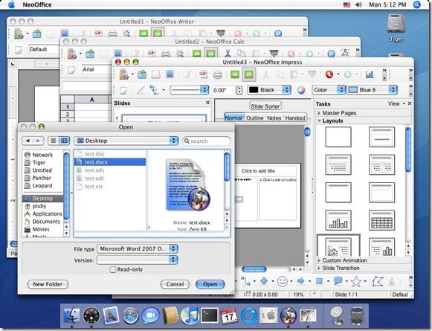
Task: Open the Black line color dropdown
Action: pyautogui.click(x=269, y=90)
